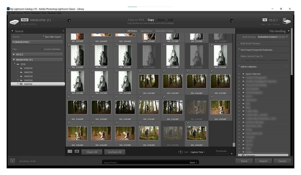Open Build Previews dropdown Embedded & Sidecar
This screenshot has height=175, width=301.
pos(273,37)
